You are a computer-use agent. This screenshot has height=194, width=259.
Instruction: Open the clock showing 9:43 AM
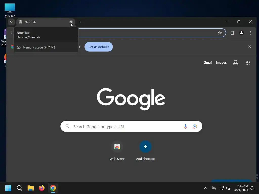[241, 188]
